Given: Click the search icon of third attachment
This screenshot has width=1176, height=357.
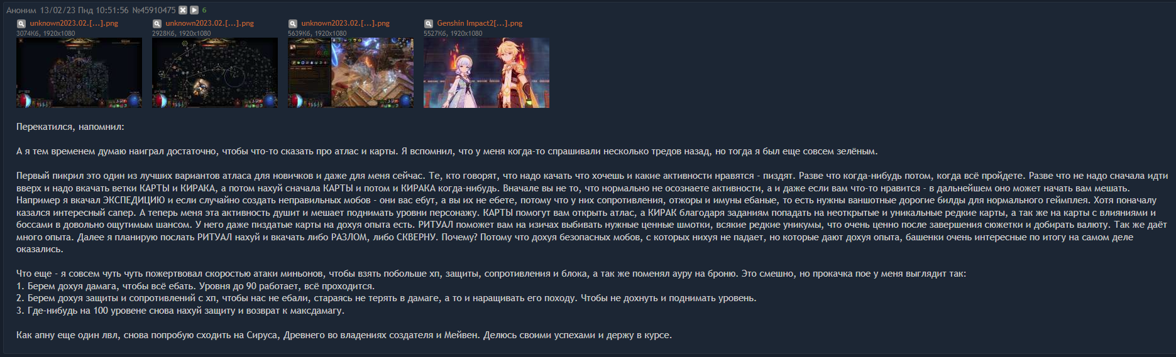Looking at the screenshot, I should click(x=293, y=24).
